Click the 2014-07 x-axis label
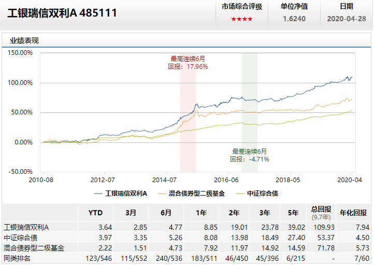 [x=164, y=180]
